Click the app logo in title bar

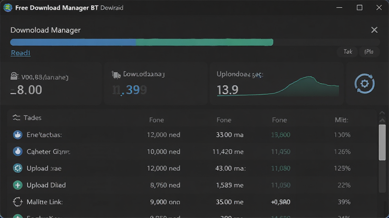8,8
